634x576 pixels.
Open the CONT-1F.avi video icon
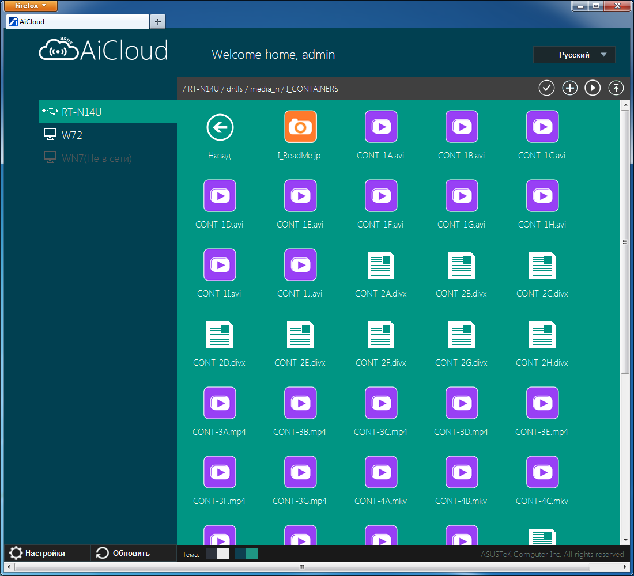[381, 196]
